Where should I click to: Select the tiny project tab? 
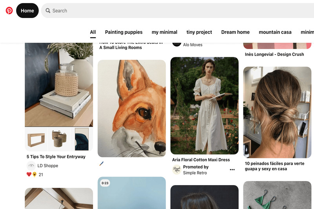(x=199, y=32)
